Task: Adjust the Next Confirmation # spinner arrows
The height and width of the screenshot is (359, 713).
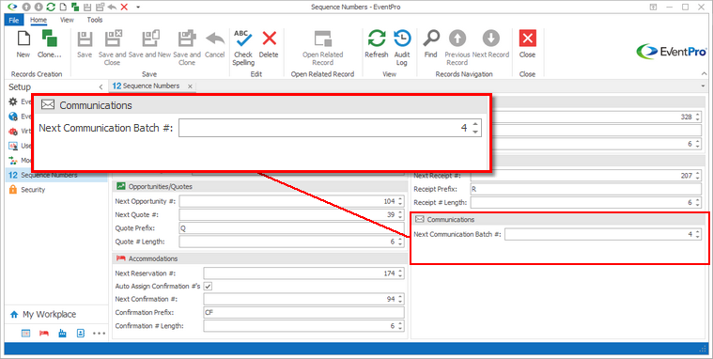Action: click(x=400, y=299)
